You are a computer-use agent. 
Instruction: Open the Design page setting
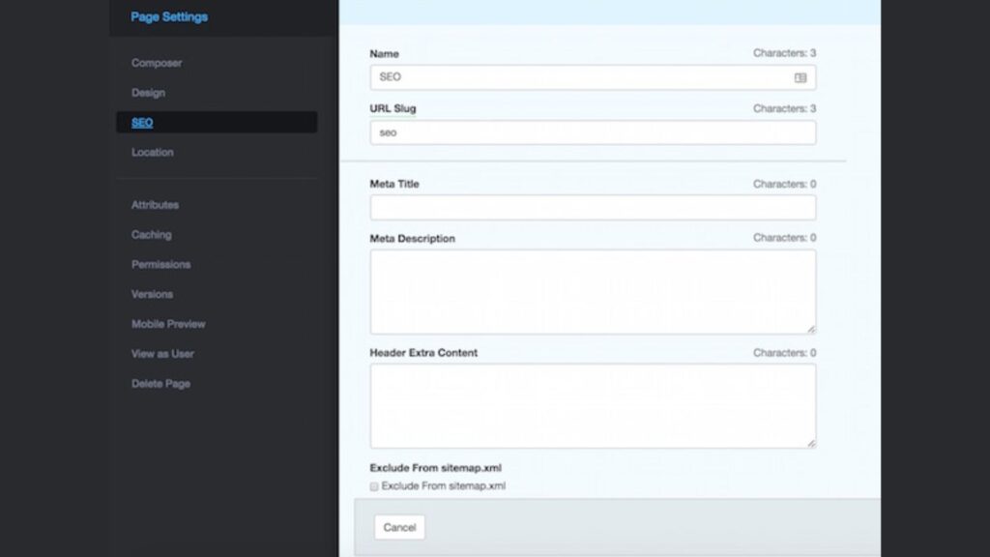click(148, 93)
